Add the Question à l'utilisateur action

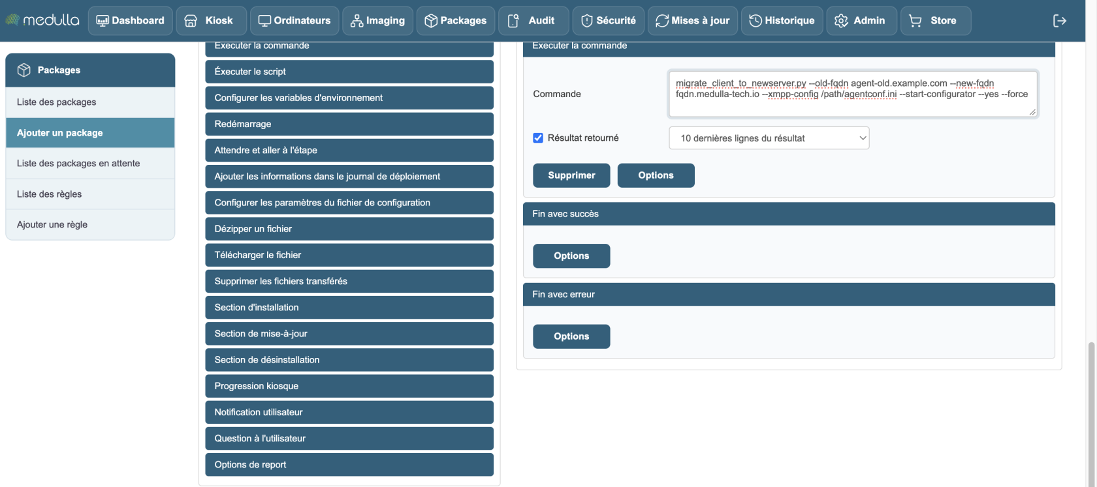point(349,438)
